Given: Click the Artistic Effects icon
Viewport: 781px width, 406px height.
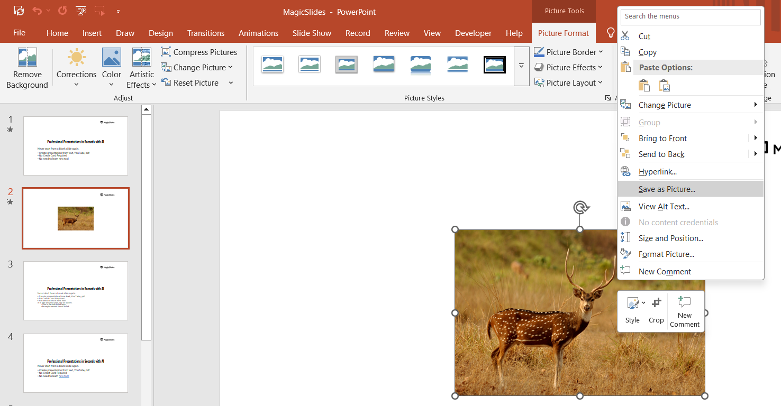Looking at the screenshot, I should [141, 58].
